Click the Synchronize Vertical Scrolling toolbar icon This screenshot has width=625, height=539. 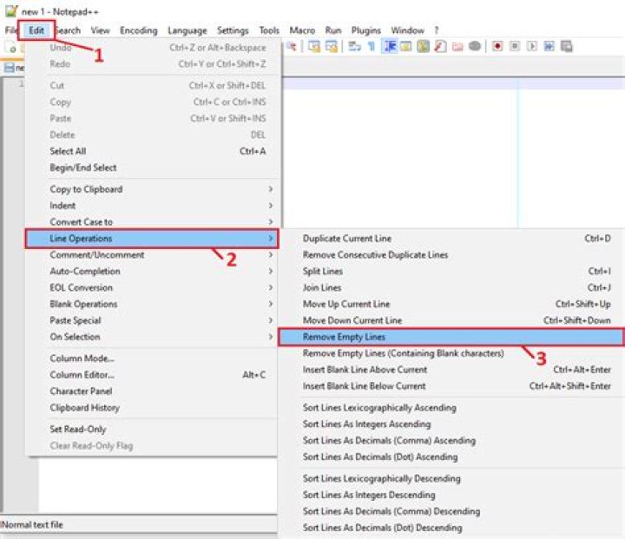click(314, 47)
